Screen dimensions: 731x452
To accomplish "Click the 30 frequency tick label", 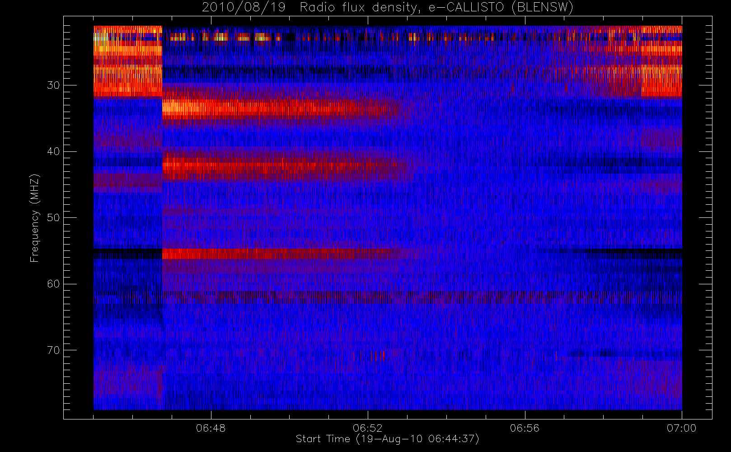I will tap(53, 85).
